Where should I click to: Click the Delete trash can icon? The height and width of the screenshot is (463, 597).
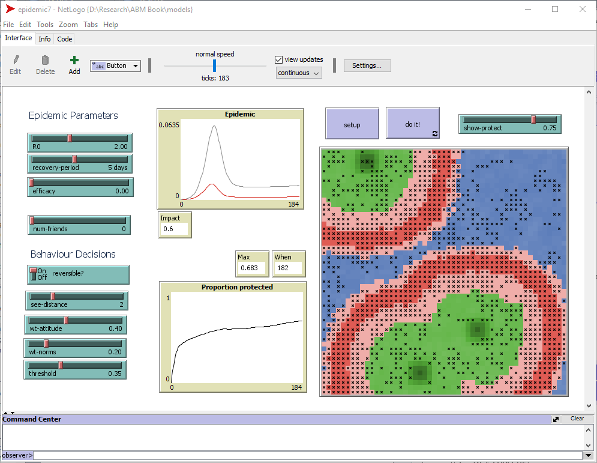point(45,61)
